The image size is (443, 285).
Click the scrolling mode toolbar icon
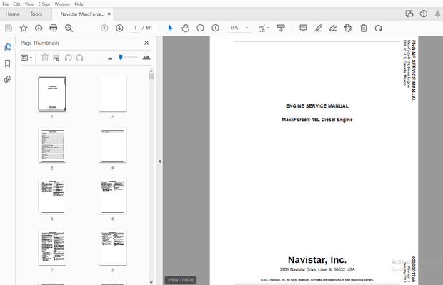coord(281,28)
